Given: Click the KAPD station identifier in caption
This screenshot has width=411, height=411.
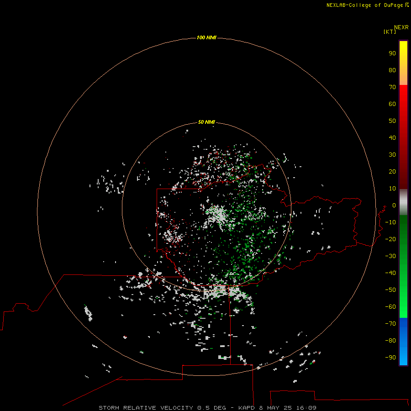Looking at the screenshot, I should point(247,408).
